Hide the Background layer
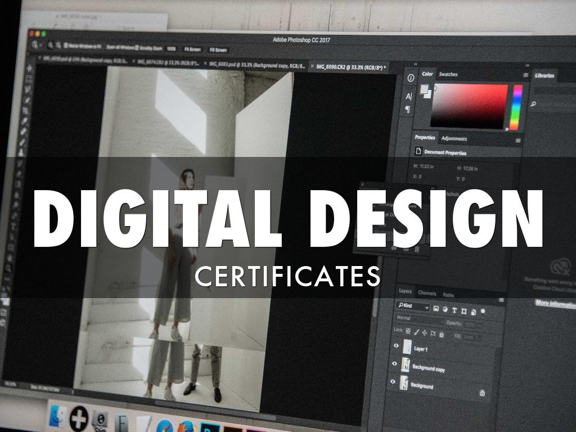 coord(393,381)
